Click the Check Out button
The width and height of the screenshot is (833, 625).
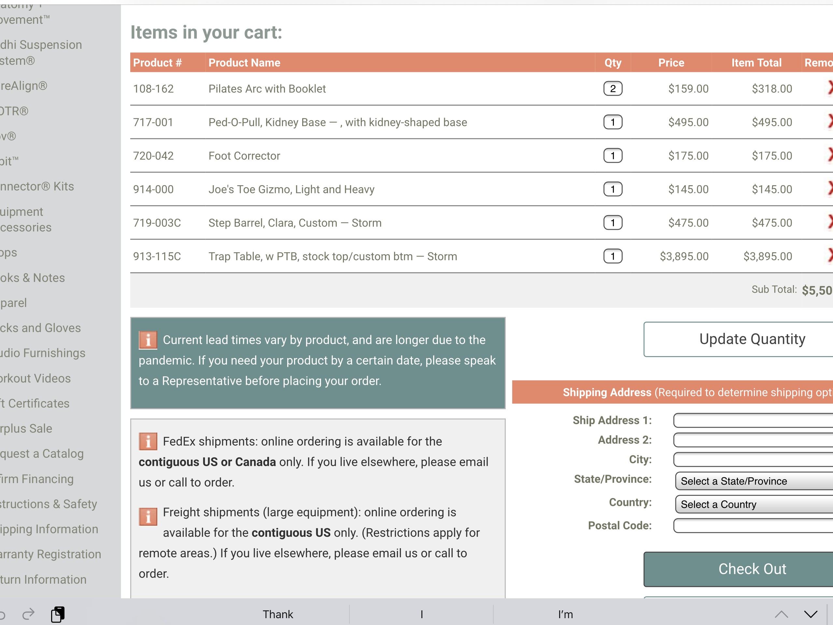738,569
